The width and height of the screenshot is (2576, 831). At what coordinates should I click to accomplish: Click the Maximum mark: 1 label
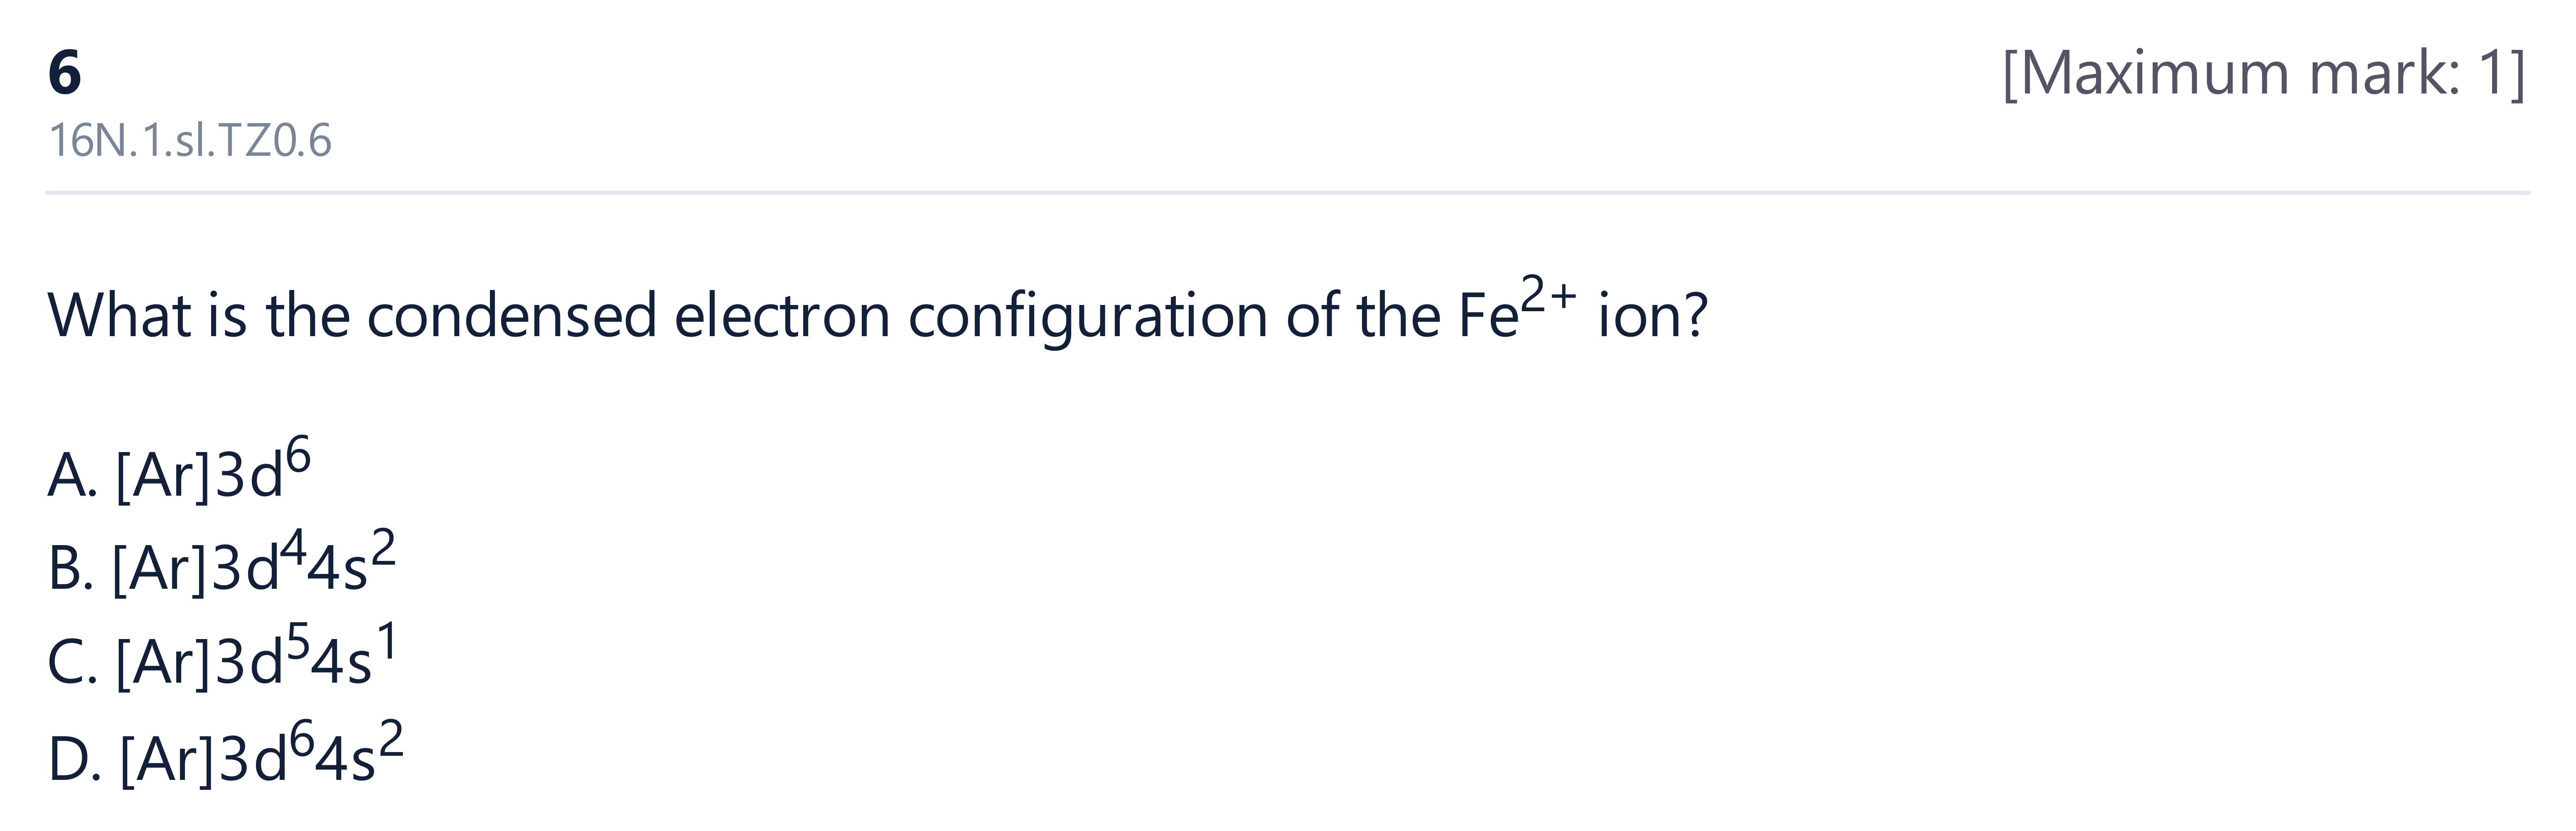(2264, 73)
